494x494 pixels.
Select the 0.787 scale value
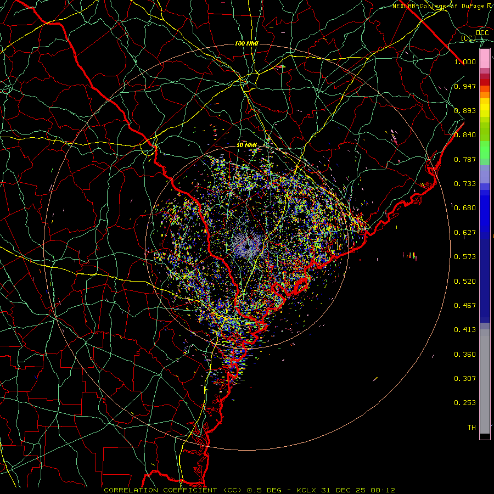coord(465,159)
